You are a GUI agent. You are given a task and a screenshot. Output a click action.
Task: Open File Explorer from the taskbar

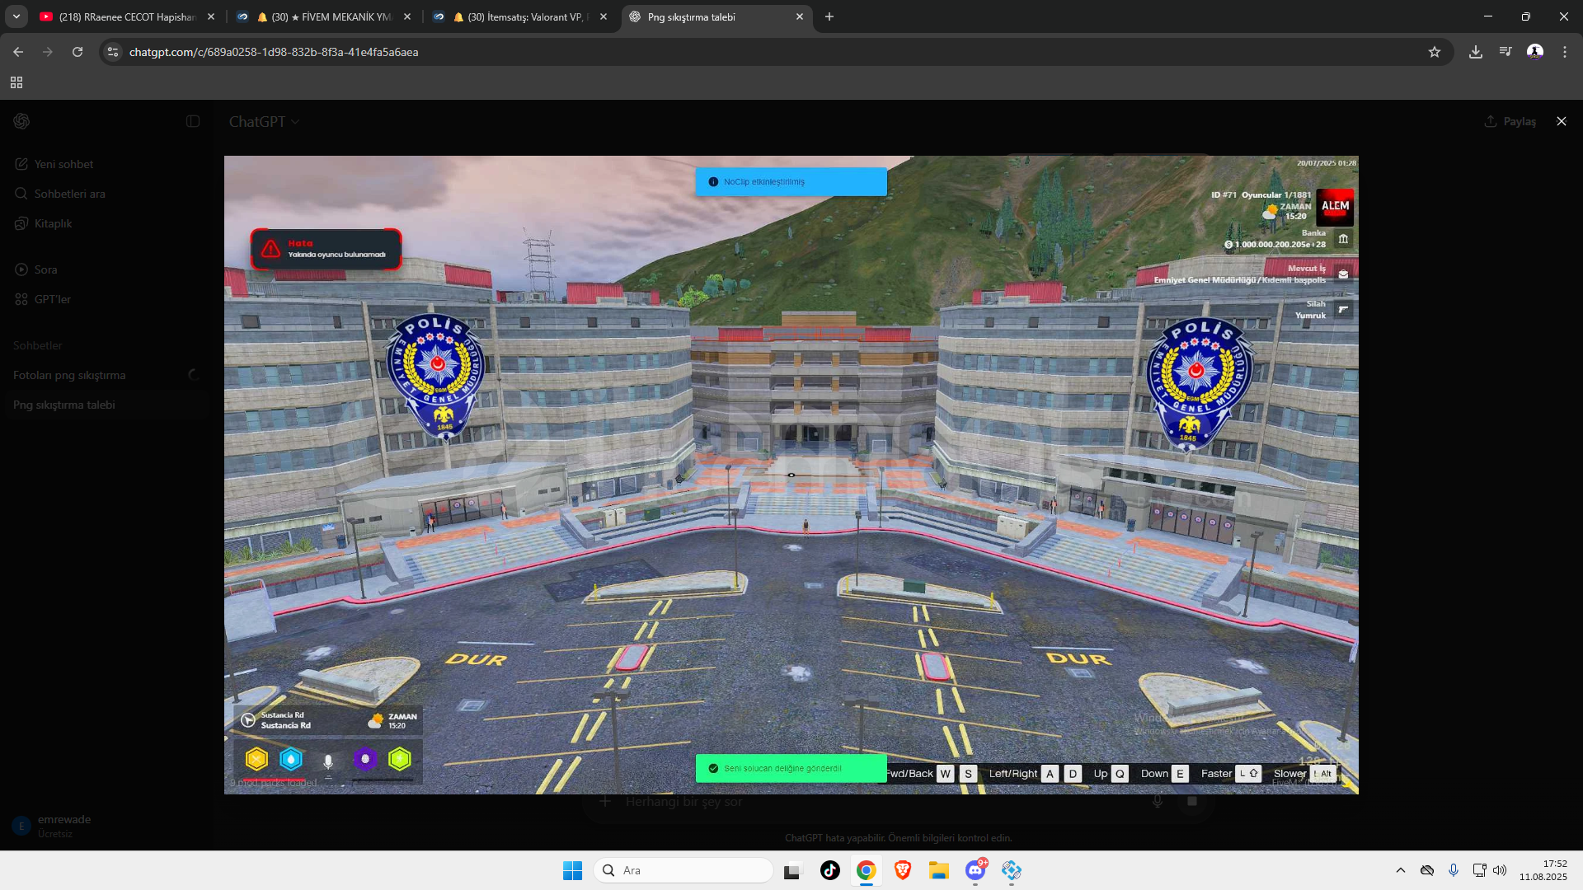[938, 870]
